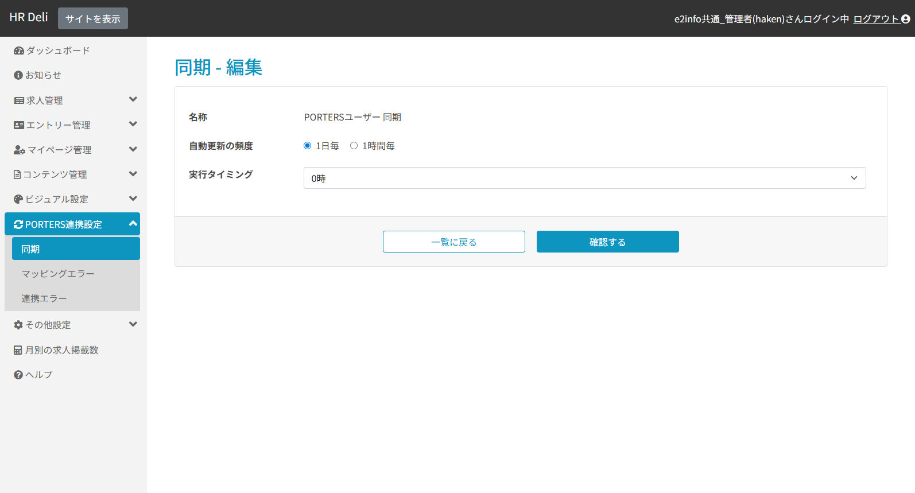The height and width of the screenshot is (493, 915).
Task: Open the マッピングエラー submenu item
Action: pos(58,274)
